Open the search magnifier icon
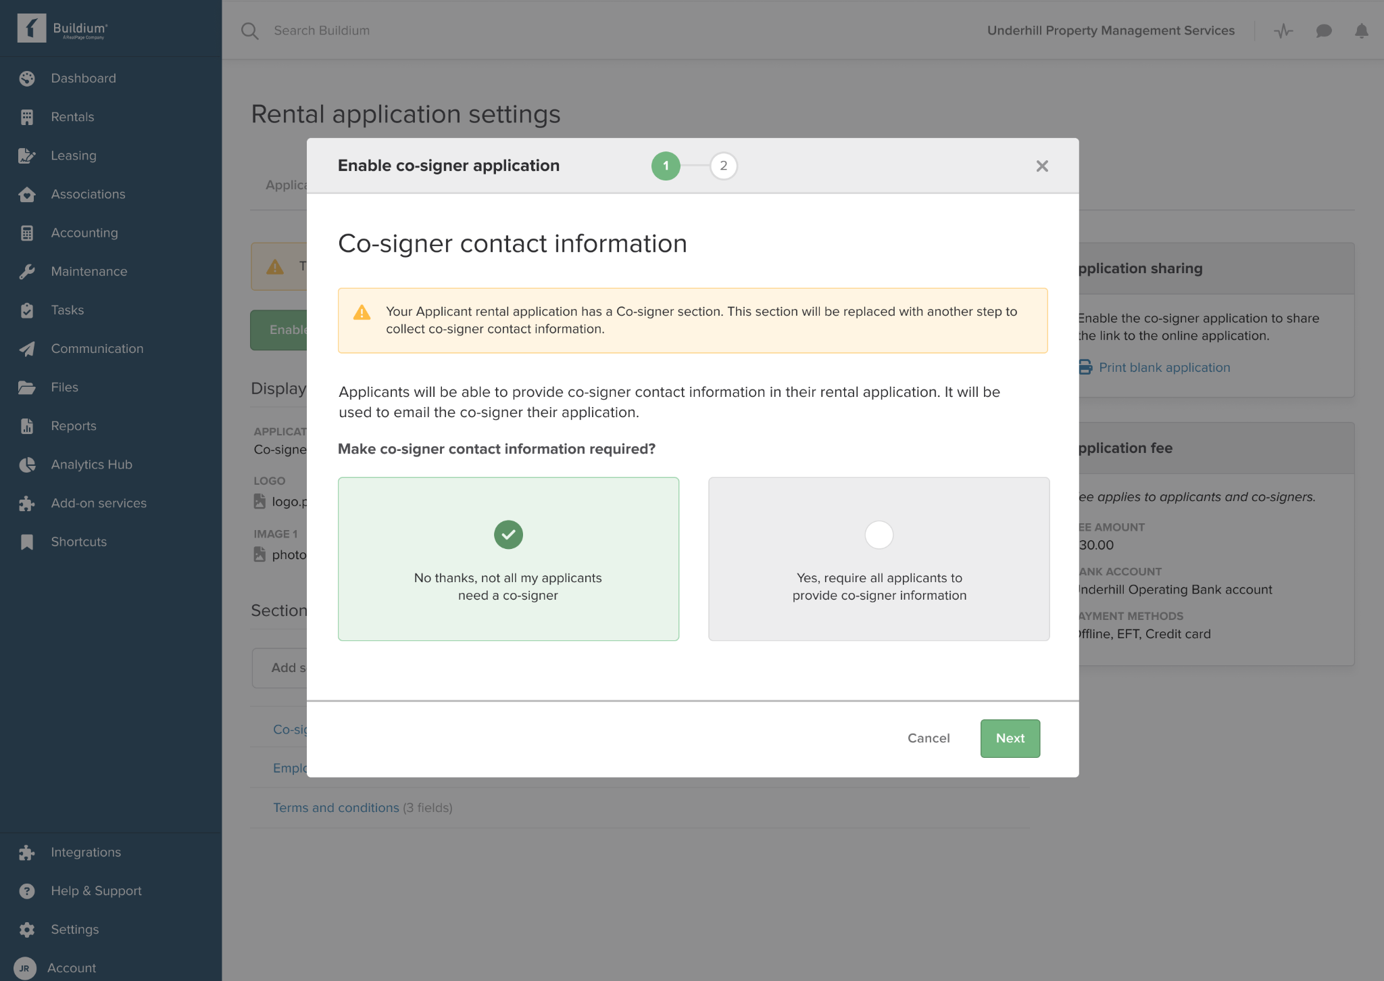1384x981 pixels. pos(249,31)
